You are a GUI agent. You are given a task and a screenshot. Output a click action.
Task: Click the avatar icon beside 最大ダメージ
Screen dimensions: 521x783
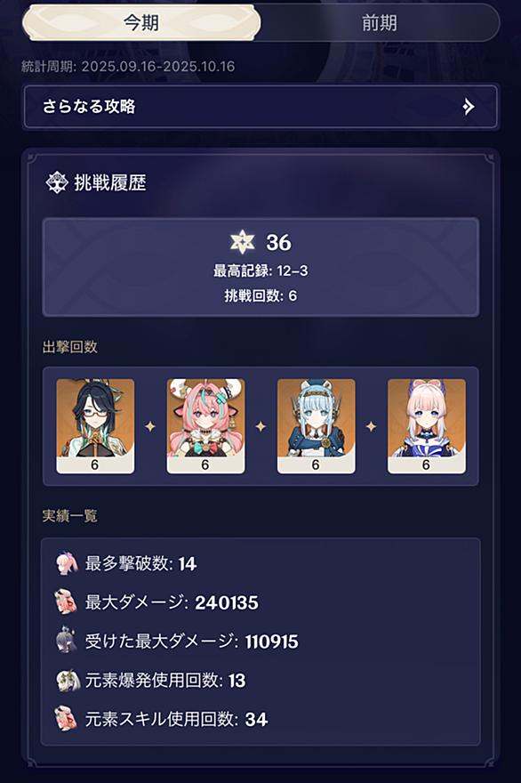(66, 601)
